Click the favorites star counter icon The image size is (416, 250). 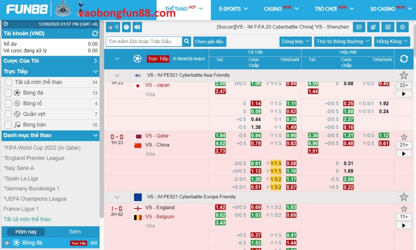coord(113,27)
